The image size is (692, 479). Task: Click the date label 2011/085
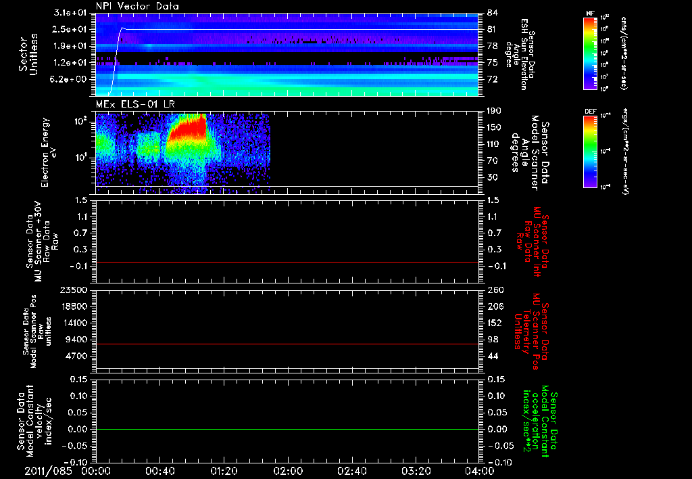(x=48, y=471)
